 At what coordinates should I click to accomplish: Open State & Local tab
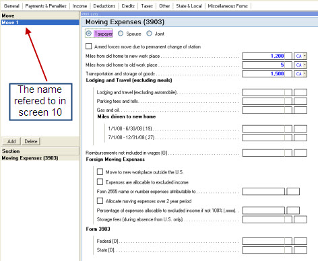(x=189, y=6)
